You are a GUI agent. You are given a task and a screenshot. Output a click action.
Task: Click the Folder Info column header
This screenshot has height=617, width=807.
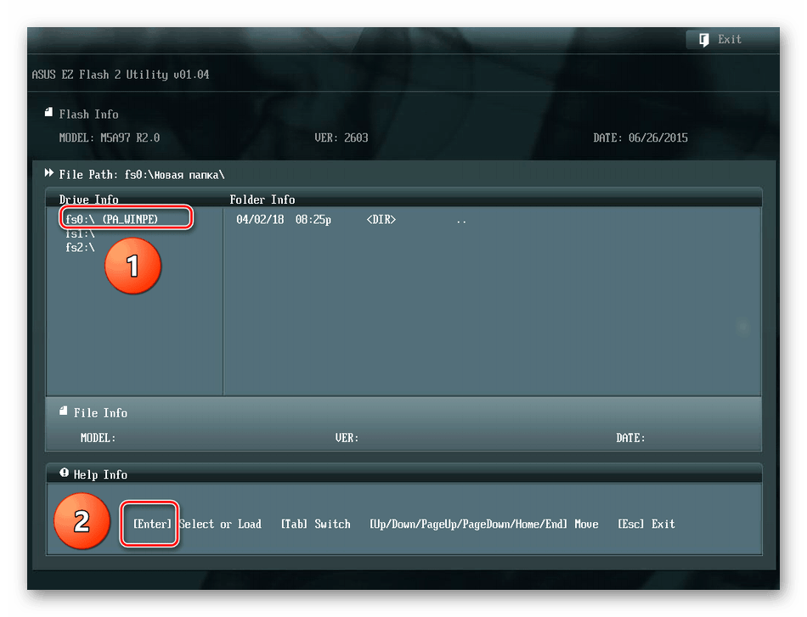click(262, 199)
